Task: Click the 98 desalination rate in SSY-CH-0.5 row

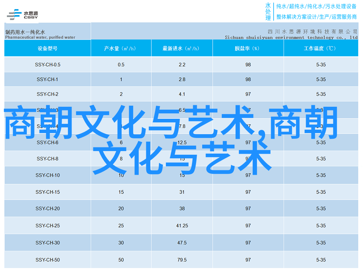Action: point(248,65)
